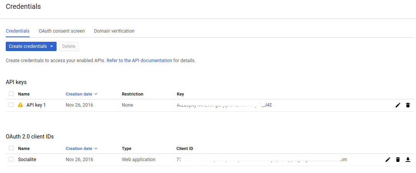The height and width of the screenshot is (173, 416).
Task: Select the Credentials tab
Action: [18, 31]
